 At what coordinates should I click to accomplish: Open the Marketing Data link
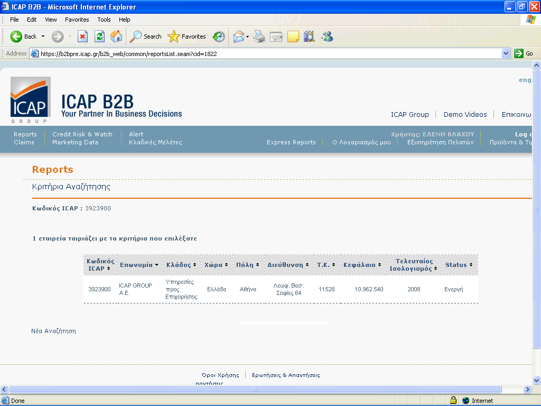point(75,142)
